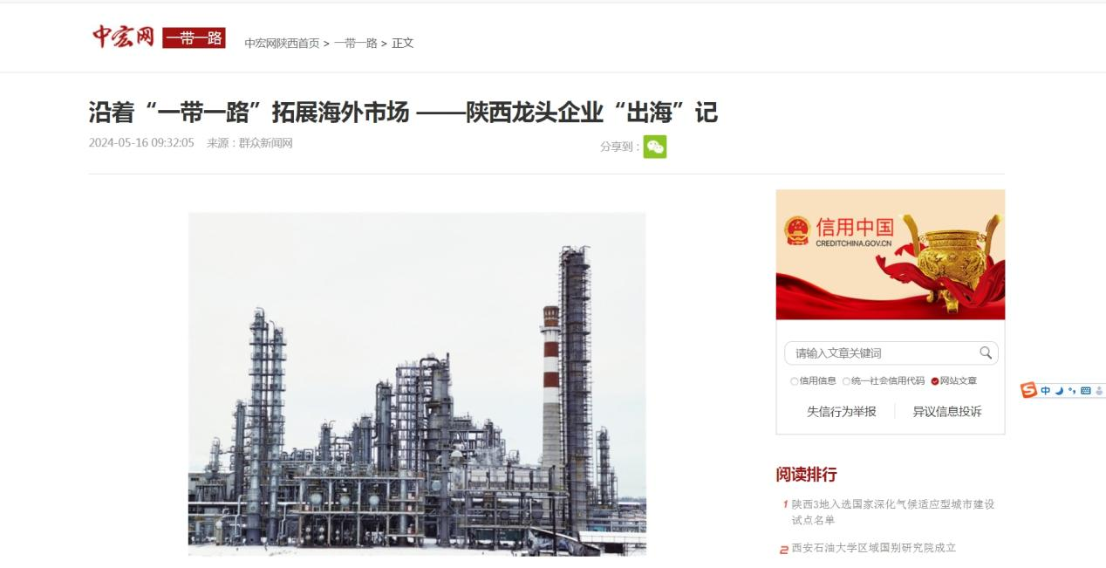This screenshot has width=1106, height=568.
Task: Click the IME user account icon
Action: [x=1099, y=390]
